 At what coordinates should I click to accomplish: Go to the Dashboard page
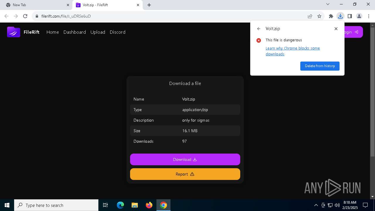pyautogui.click(x=75, y=32)
